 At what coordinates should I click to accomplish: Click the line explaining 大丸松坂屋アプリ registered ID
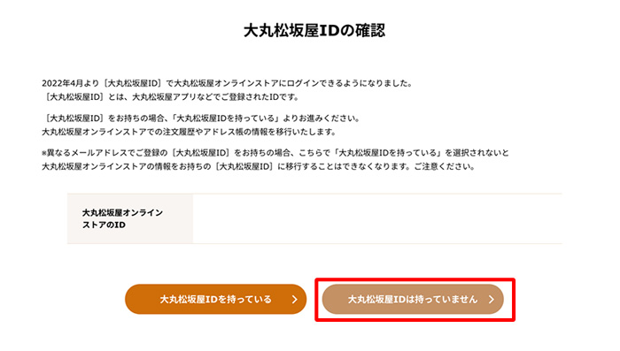tap(171, 96)
